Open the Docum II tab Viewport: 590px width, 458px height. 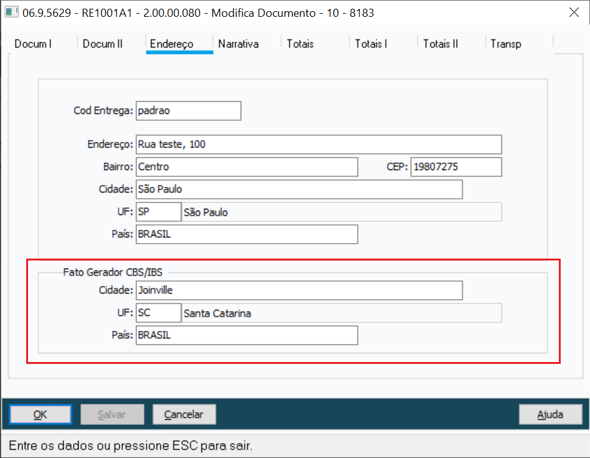click(x=103, y=44)
